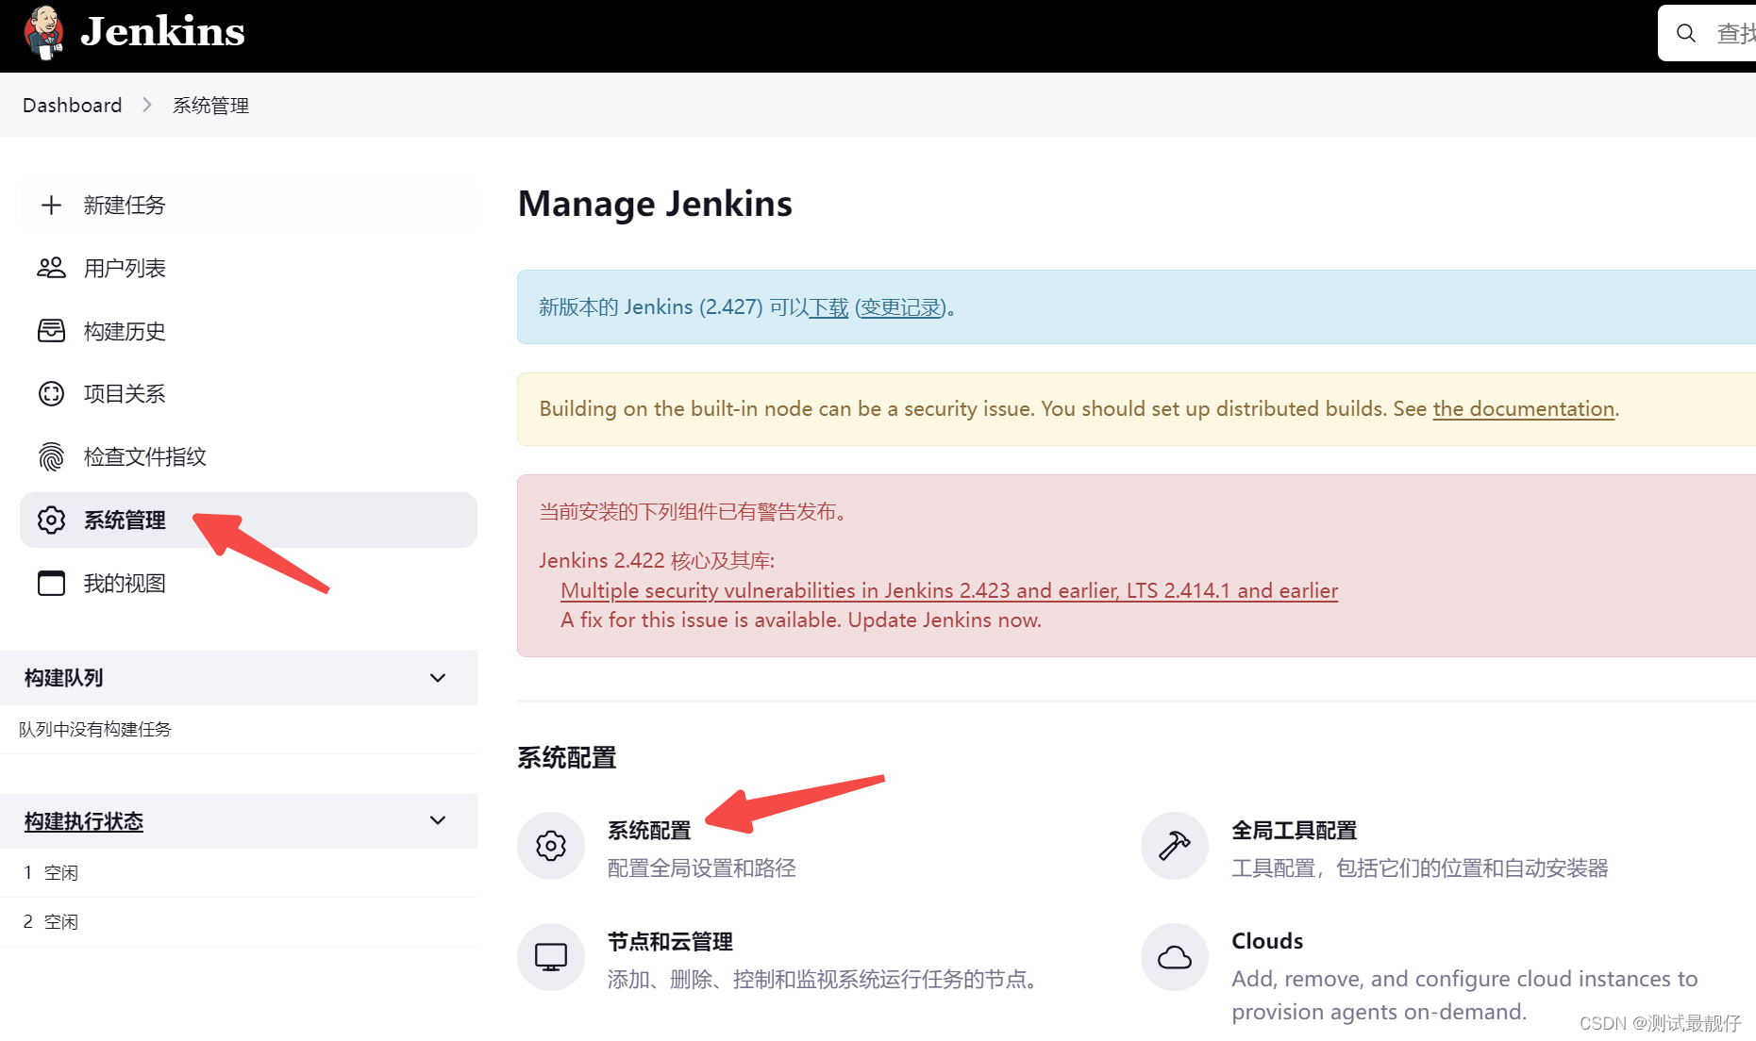Click the 系统管理 breadcrumb item
1756x1041 pixels.
tap(210, 106)
